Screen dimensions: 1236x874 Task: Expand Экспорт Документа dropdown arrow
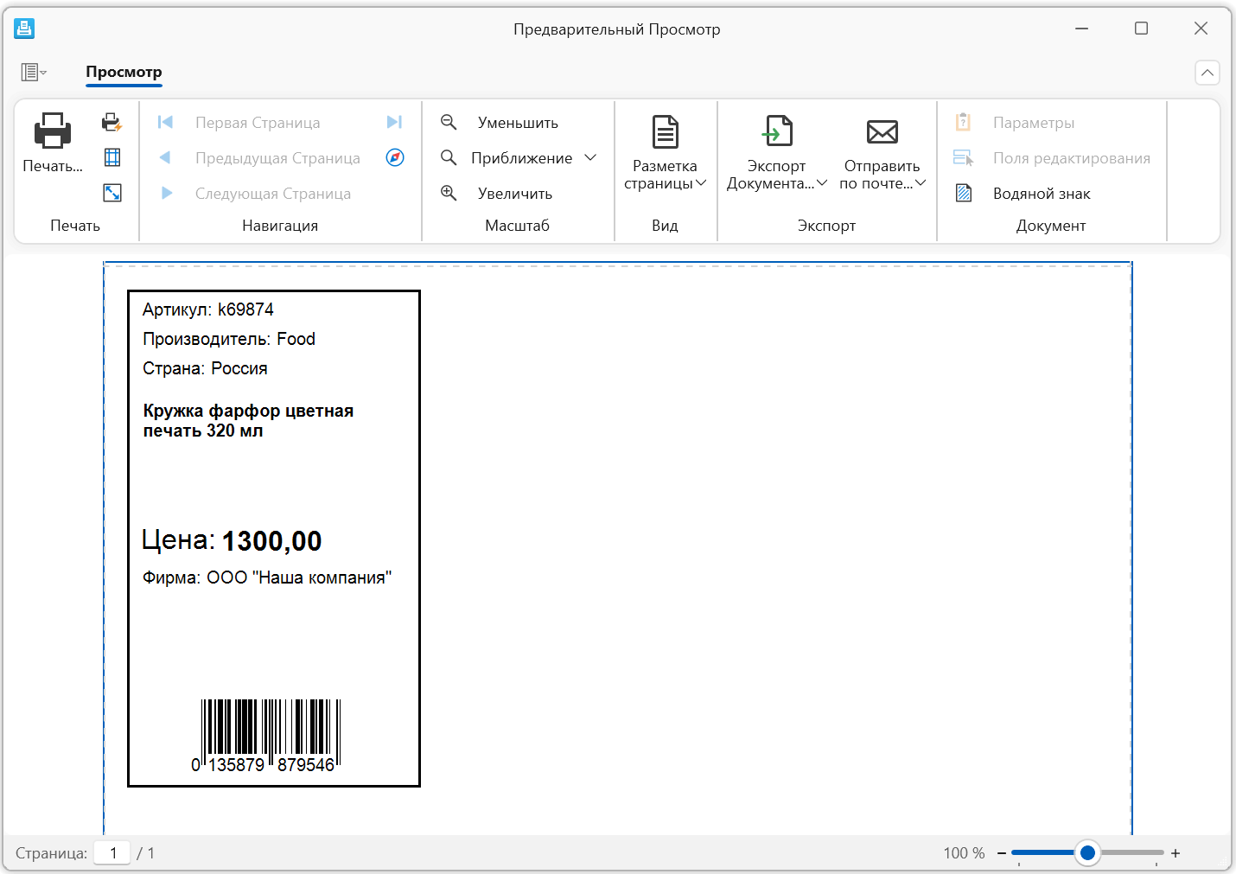coord(822,183)
